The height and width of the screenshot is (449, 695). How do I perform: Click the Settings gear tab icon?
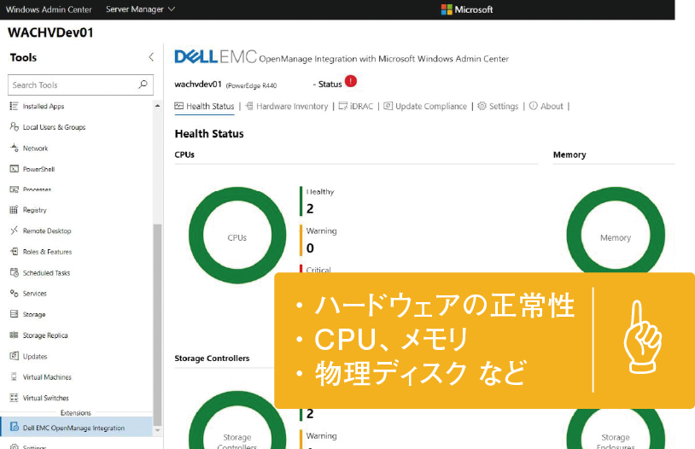tap(482, 106)
